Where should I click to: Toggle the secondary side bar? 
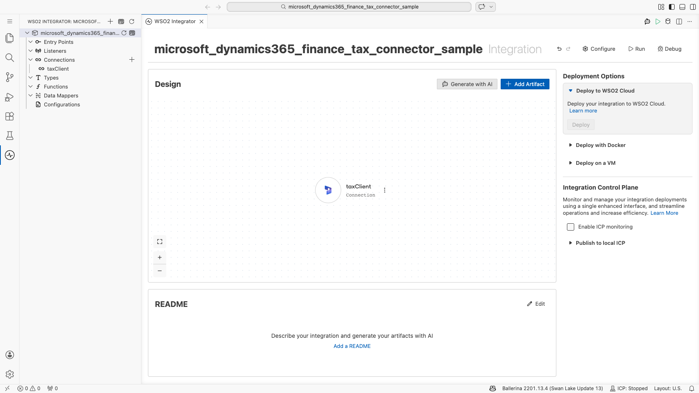pos(693,7)
